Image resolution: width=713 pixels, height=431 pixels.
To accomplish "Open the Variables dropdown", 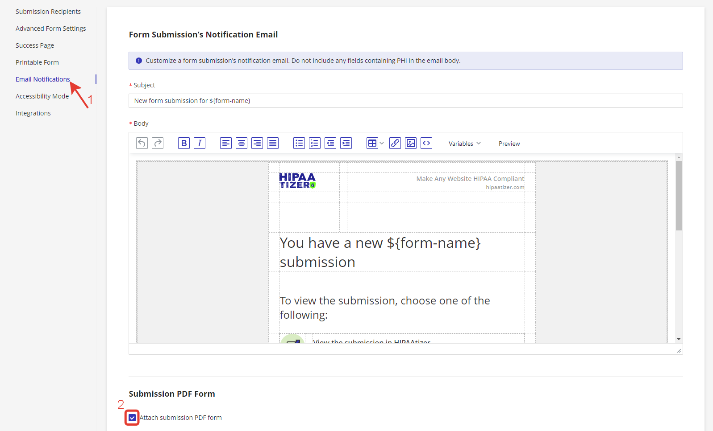I will tap(464, 144).
